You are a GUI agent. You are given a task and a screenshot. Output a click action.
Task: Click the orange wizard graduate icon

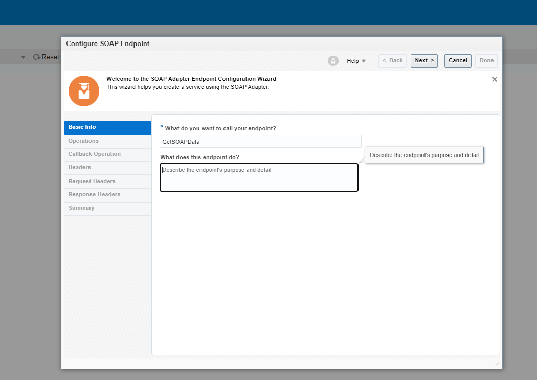click(x=84, y=91)
